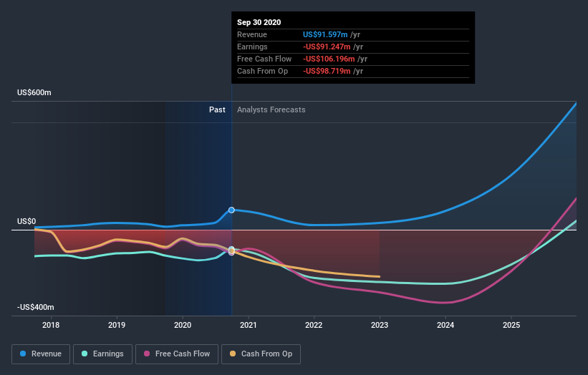This screenshot has height=375, width=588.
Task: Click the Analysts Forecasts label
Action: tap(271, 109)
